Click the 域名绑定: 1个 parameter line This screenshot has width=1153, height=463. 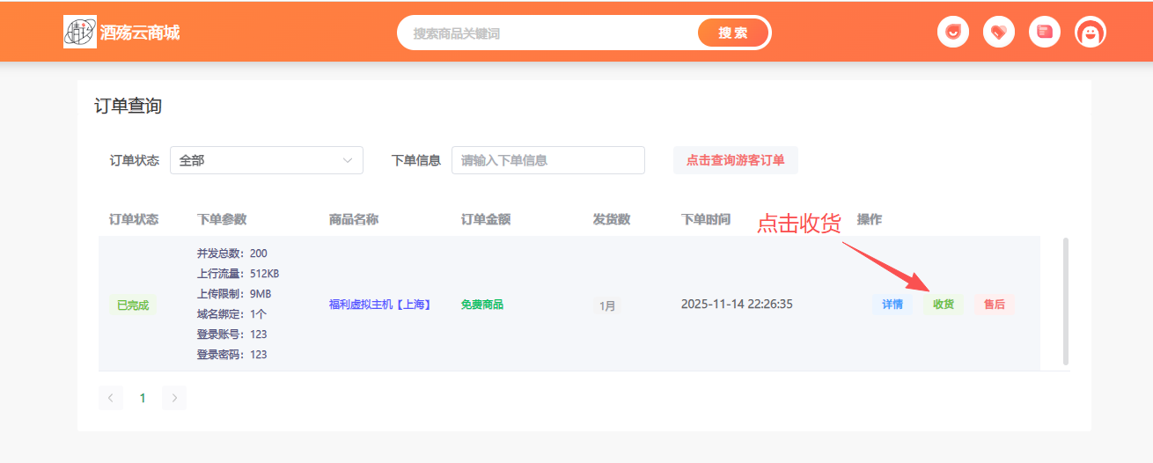point(232,314)
